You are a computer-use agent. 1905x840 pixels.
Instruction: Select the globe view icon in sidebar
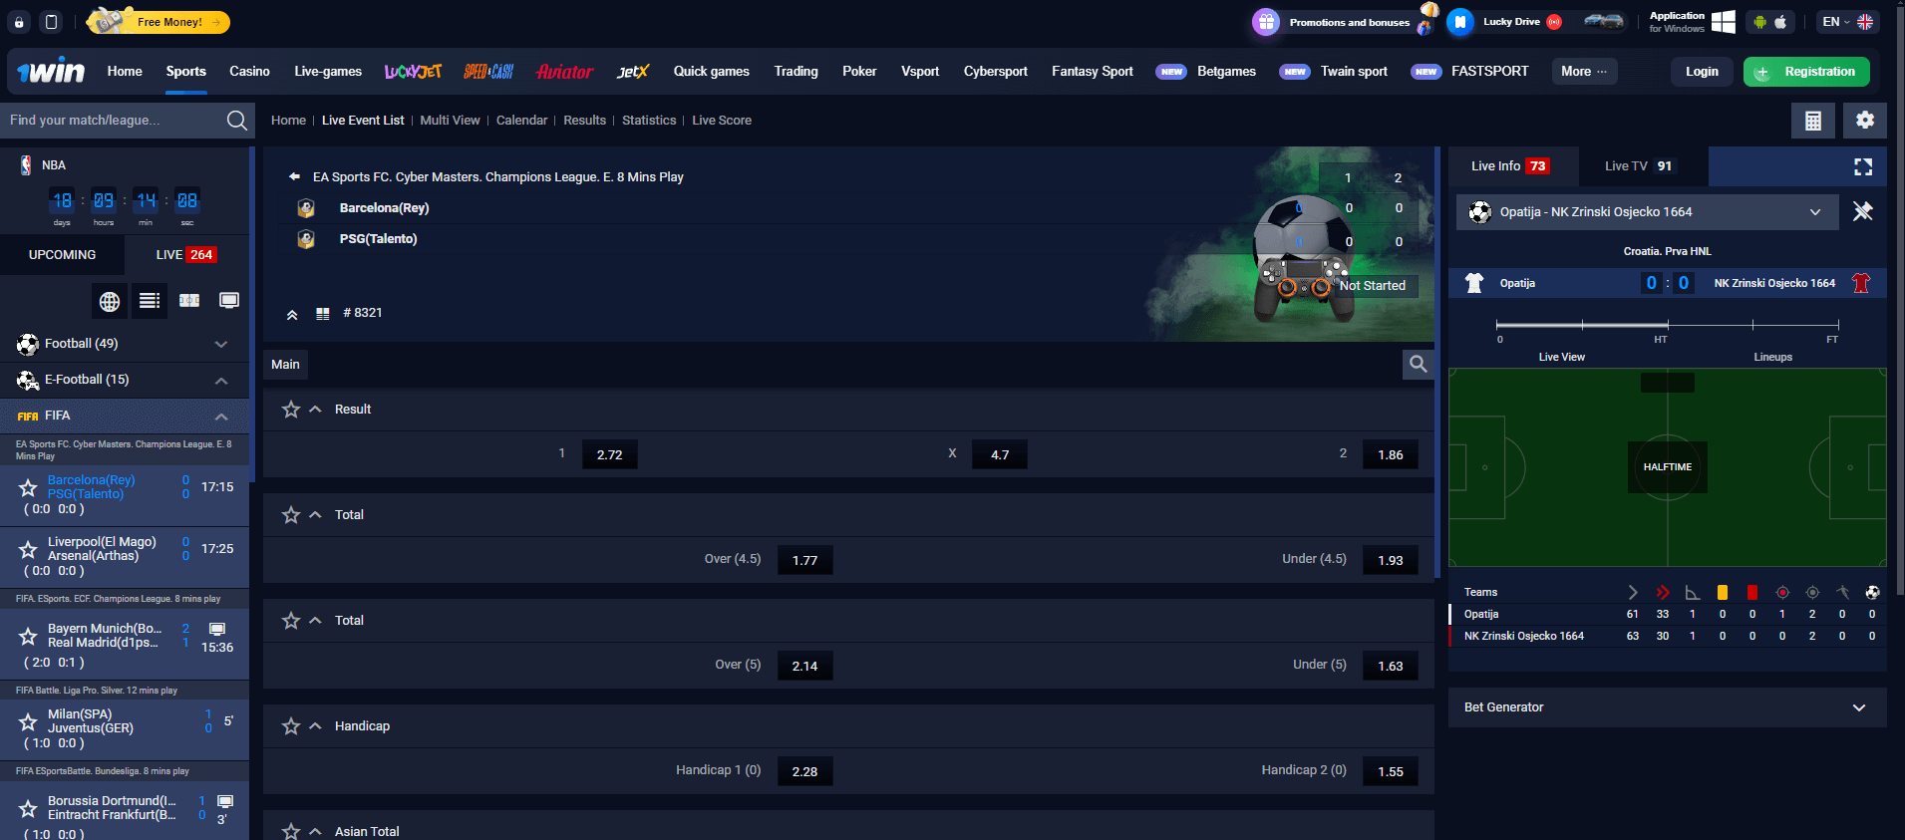110,301
